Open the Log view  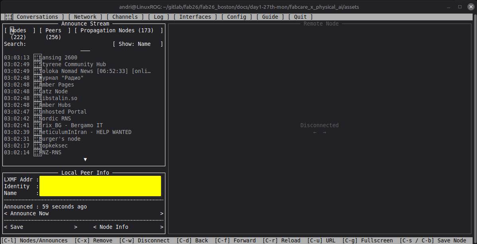coord(159,17)
